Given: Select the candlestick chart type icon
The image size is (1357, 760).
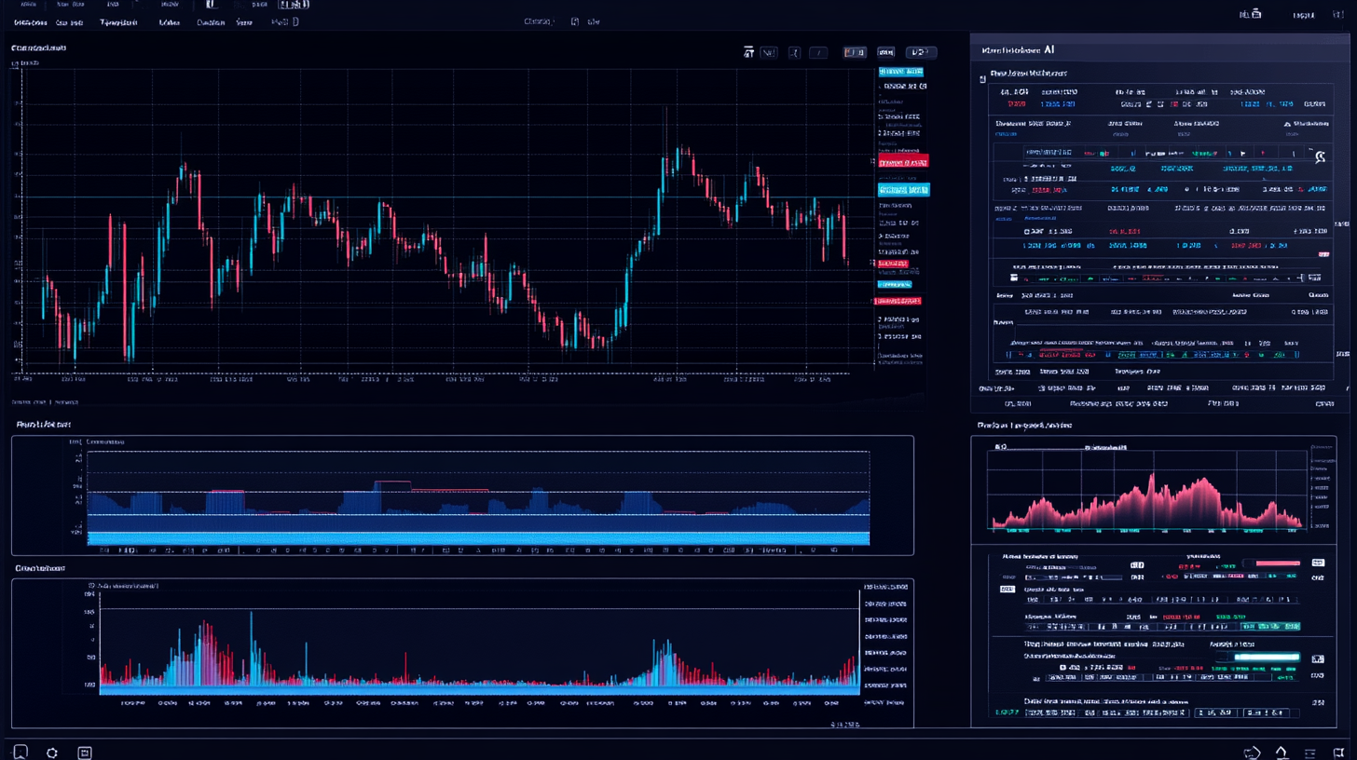Looking at the screenshot, I should (748, 52).
